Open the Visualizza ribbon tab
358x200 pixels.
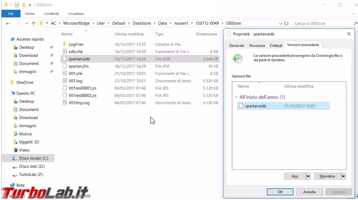[x=76, y=14]
